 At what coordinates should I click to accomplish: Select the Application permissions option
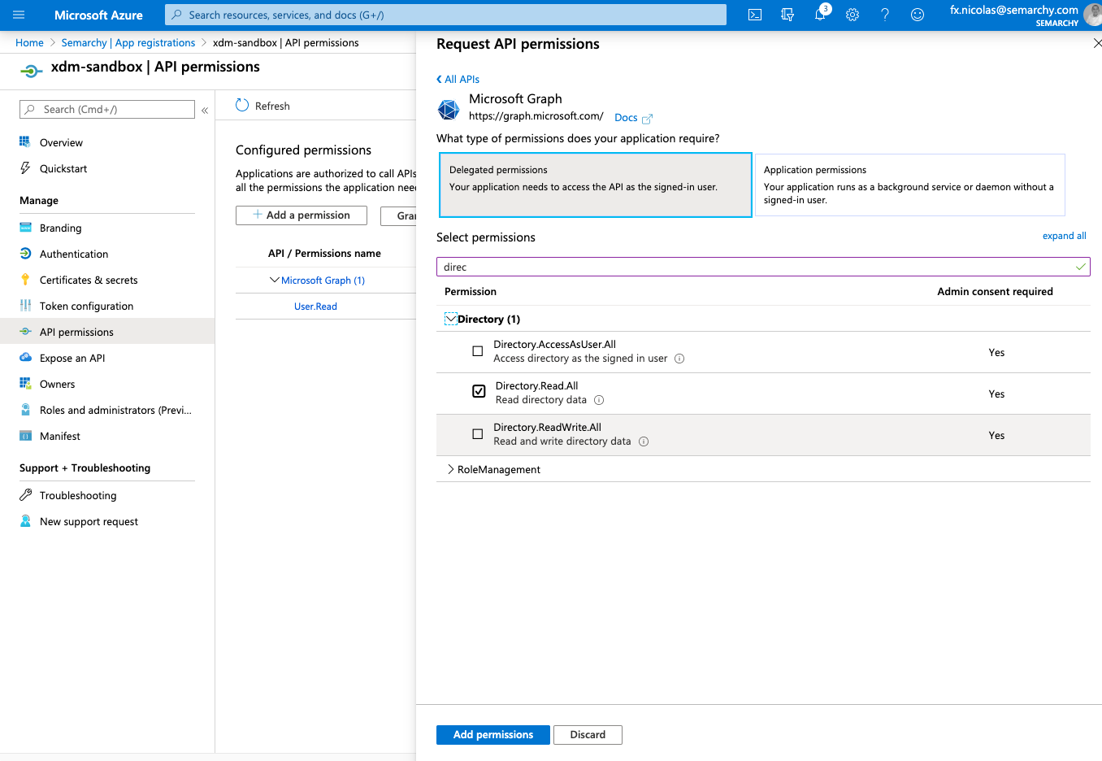[910, 185]
